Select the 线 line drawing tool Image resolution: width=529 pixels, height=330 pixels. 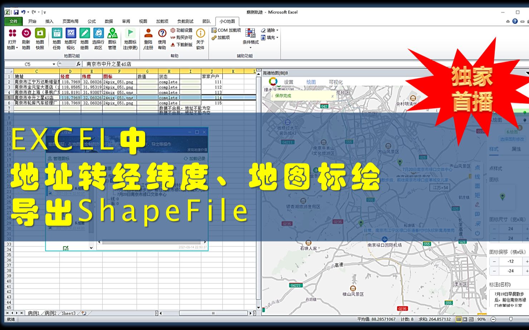coord(477,177)
